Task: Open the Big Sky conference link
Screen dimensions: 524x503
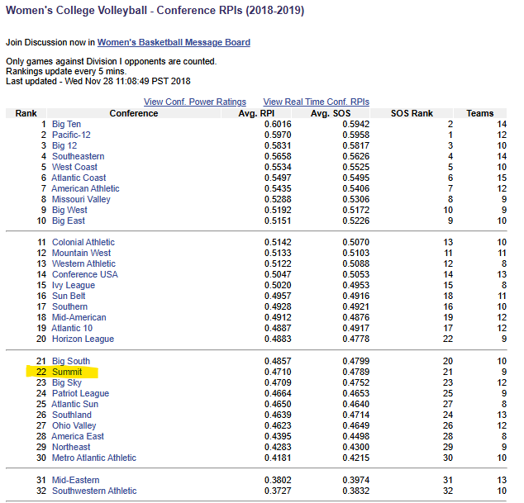Action: pos(66,382)
